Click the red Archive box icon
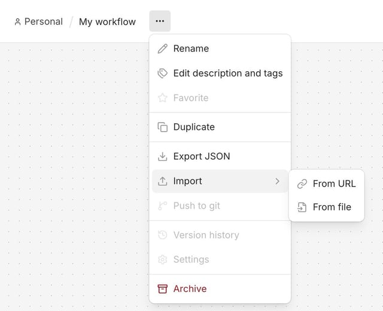This screenshot has height=311, width=383. pyautogui.click(x=162, y=289)
